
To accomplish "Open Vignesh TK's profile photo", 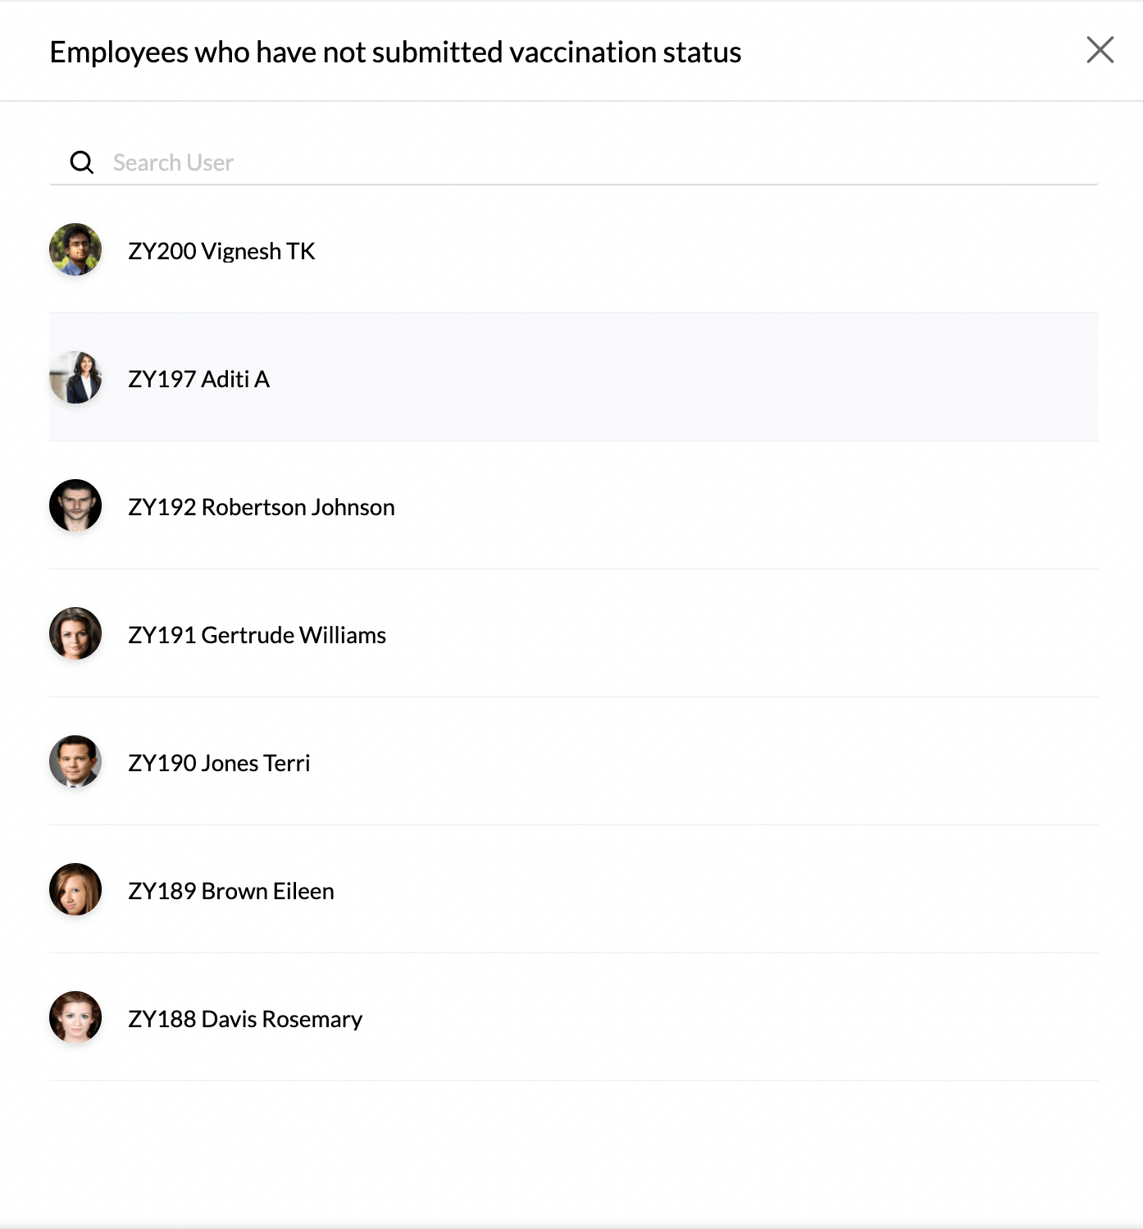I will click(x=75, y=249).
